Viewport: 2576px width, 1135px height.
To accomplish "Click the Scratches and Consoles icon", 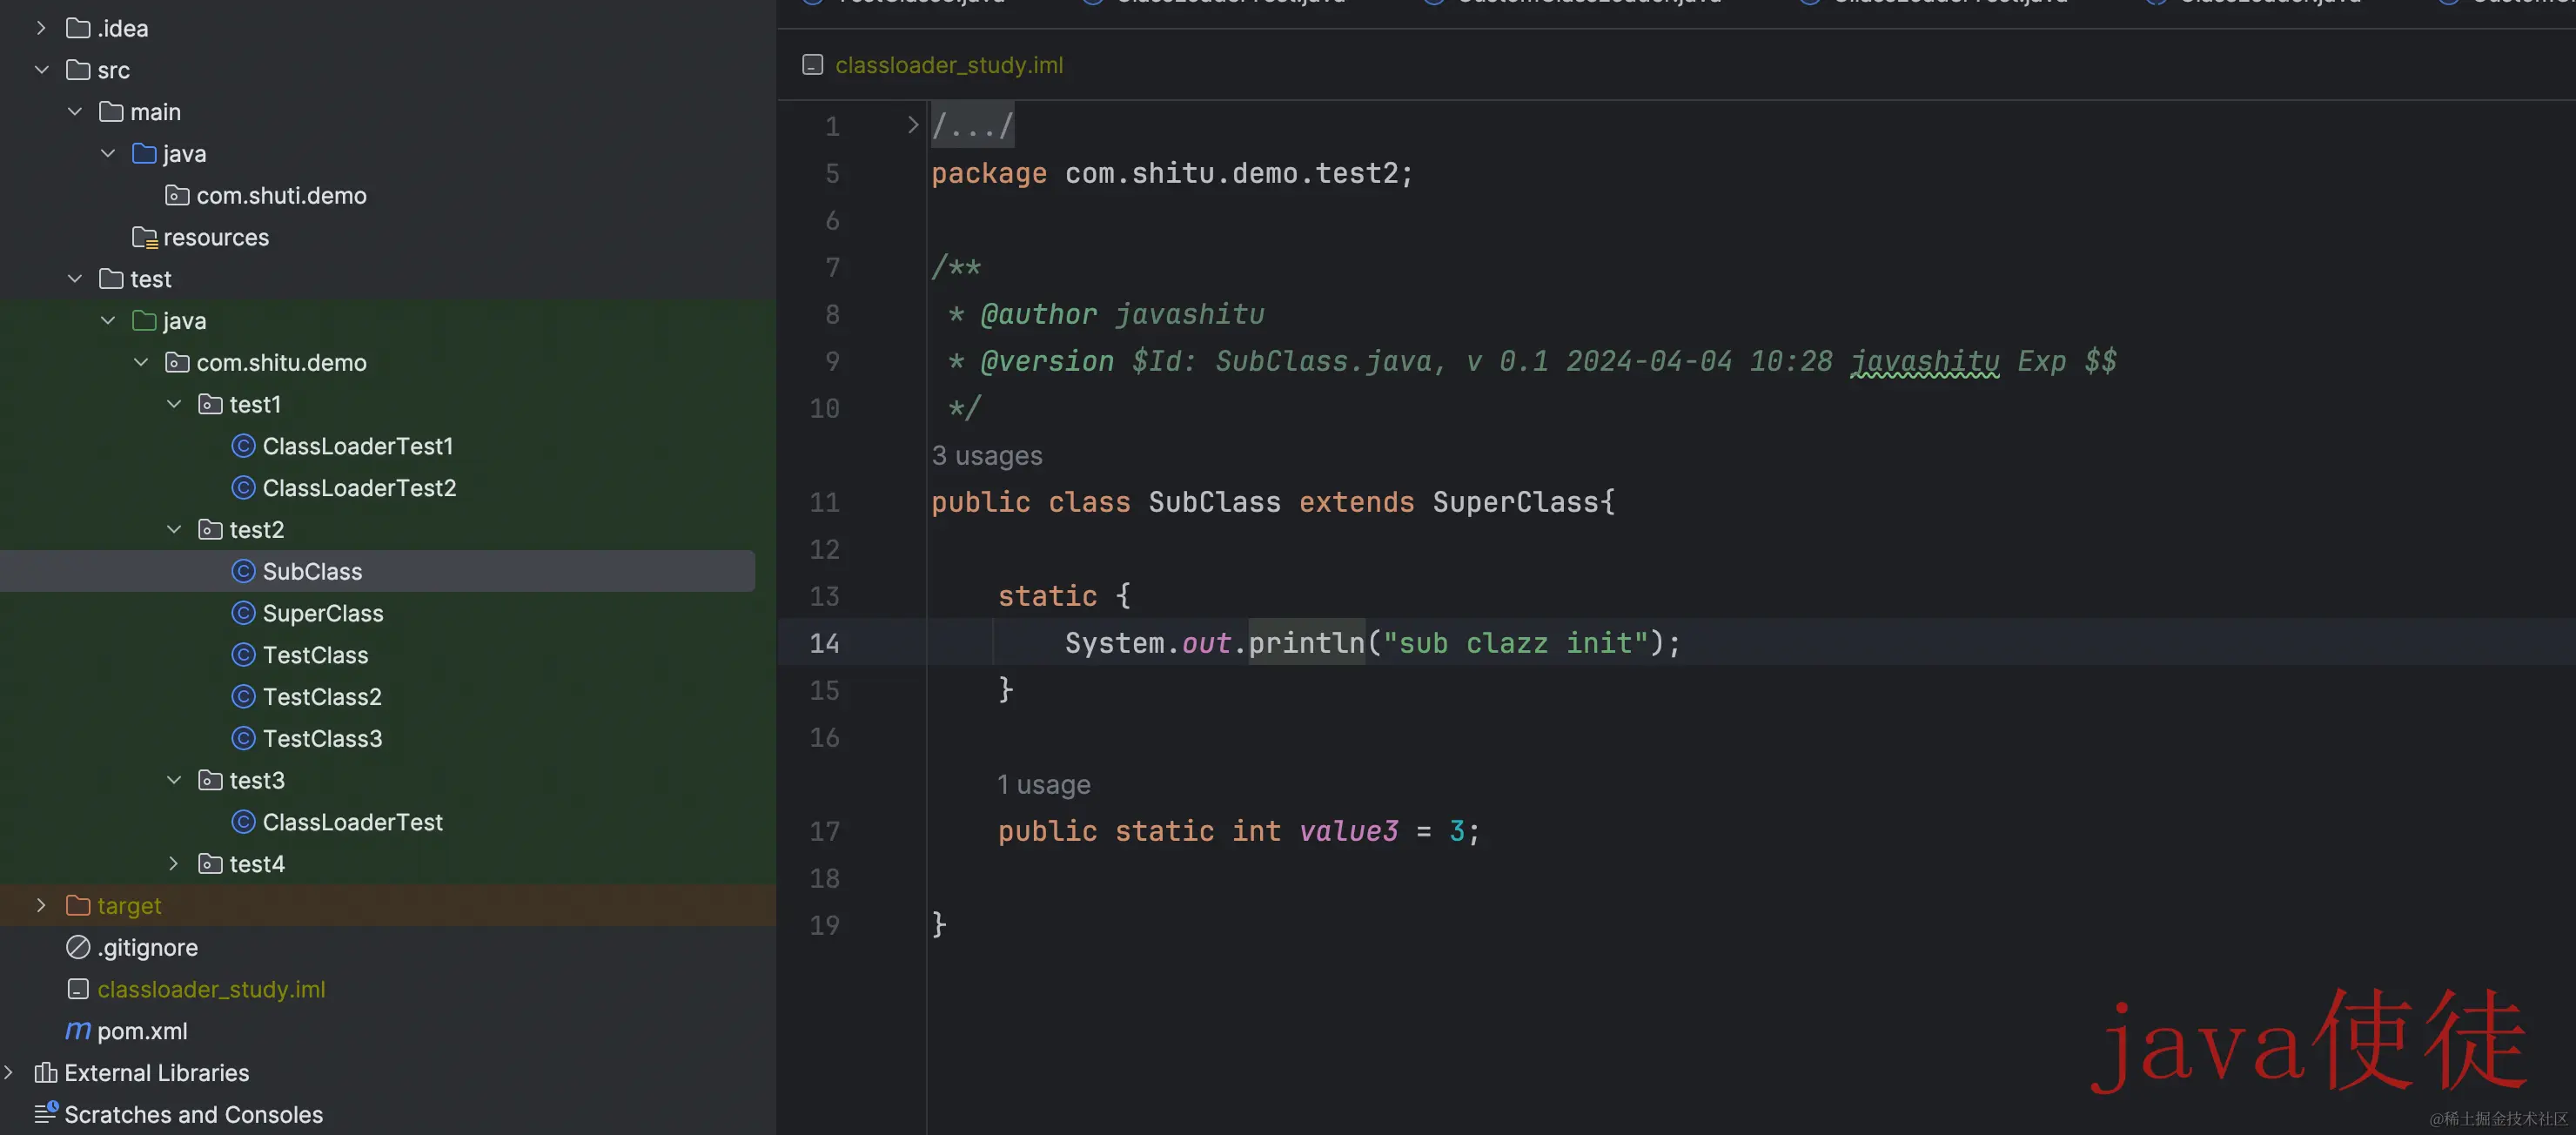I will click(x=46, y=1113).
